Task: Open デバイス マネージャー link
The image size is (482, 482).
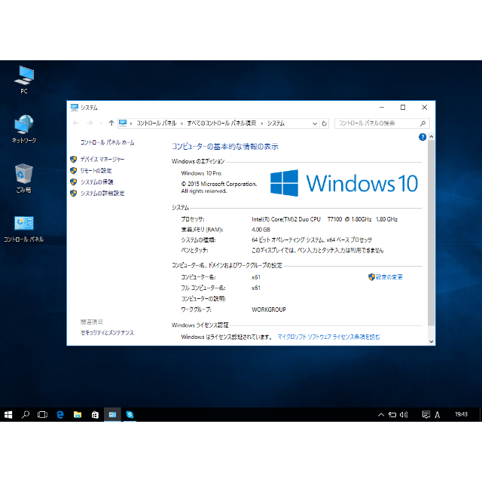Action: 102,159
